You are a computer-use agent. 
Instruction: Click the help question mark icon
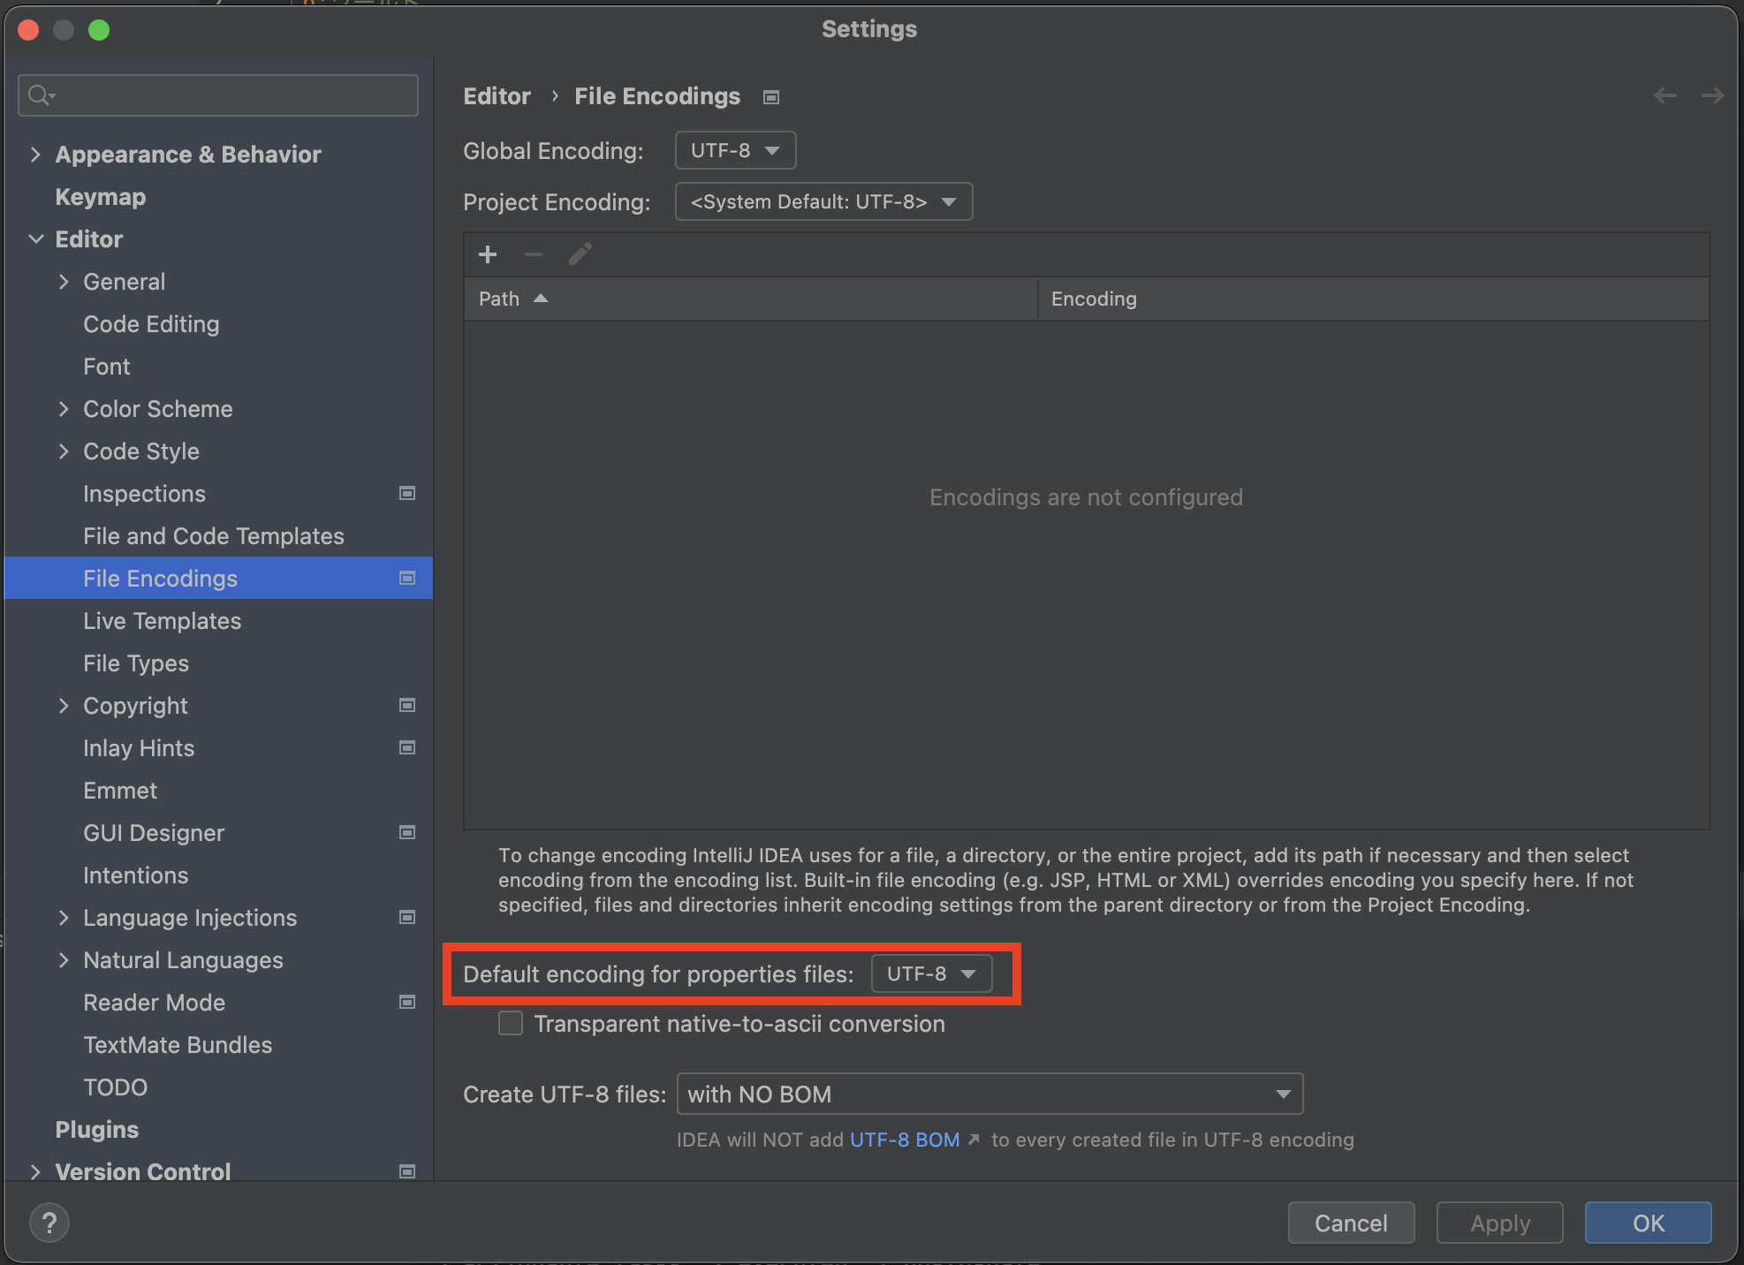(x=49, y=1223)
